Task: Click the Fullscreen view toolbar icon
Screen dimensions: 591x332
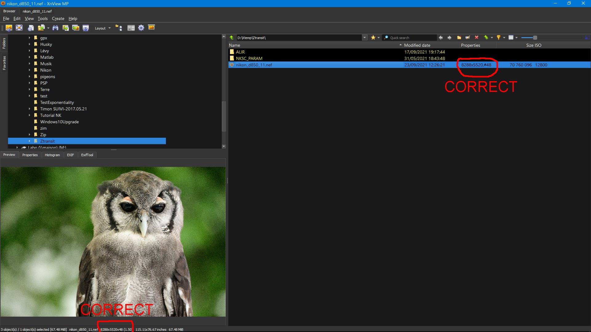Action: coord(19,28)
